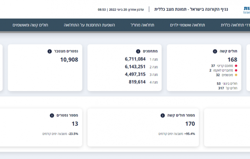250x159 pixels.
Task: Open info icon beside 'מספר נפטרים'
Action: pyautogui.click(x=51, y=116)
